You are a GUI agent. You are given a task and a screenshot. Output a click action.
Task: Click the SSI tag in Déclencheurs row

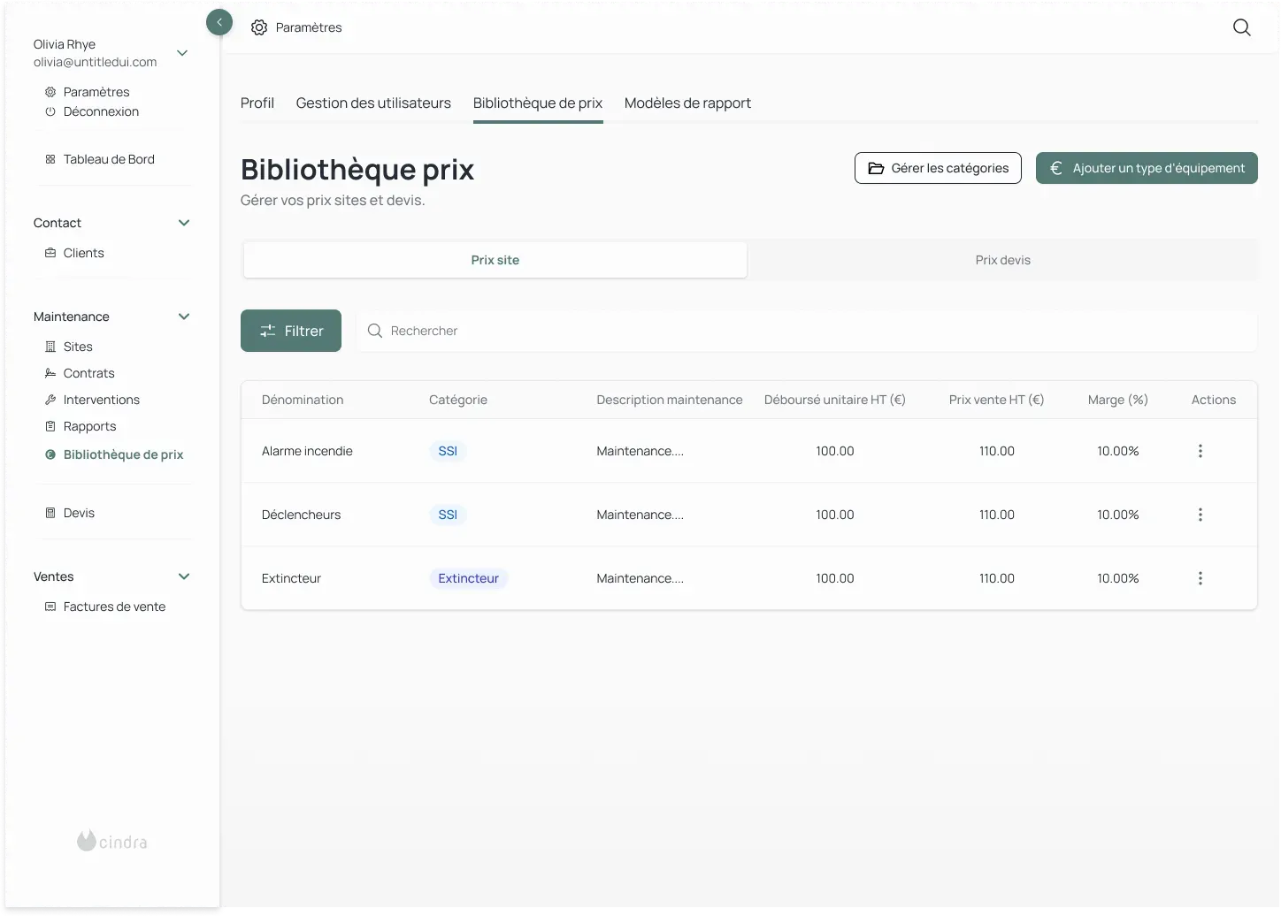(x=448, y=515)
